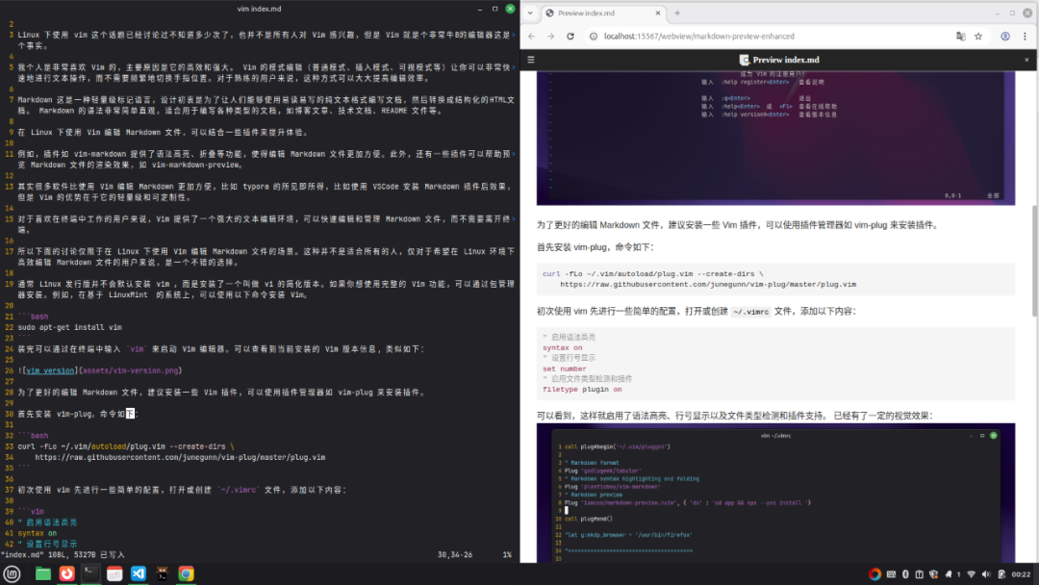Open the calendar app in taskbar
Screen dimensions: 1039x585
coord(114,573)
